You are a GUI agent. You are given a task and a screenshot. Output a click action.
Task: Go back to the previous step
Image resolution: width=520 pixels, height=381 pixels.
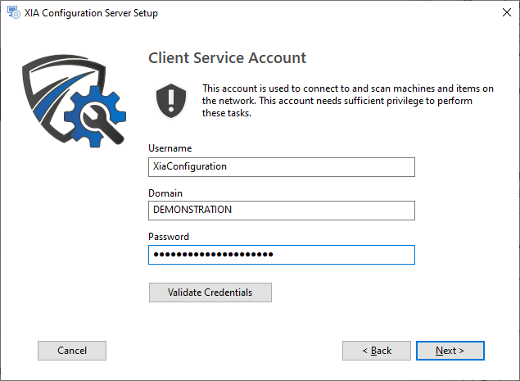tap(377, 351)
